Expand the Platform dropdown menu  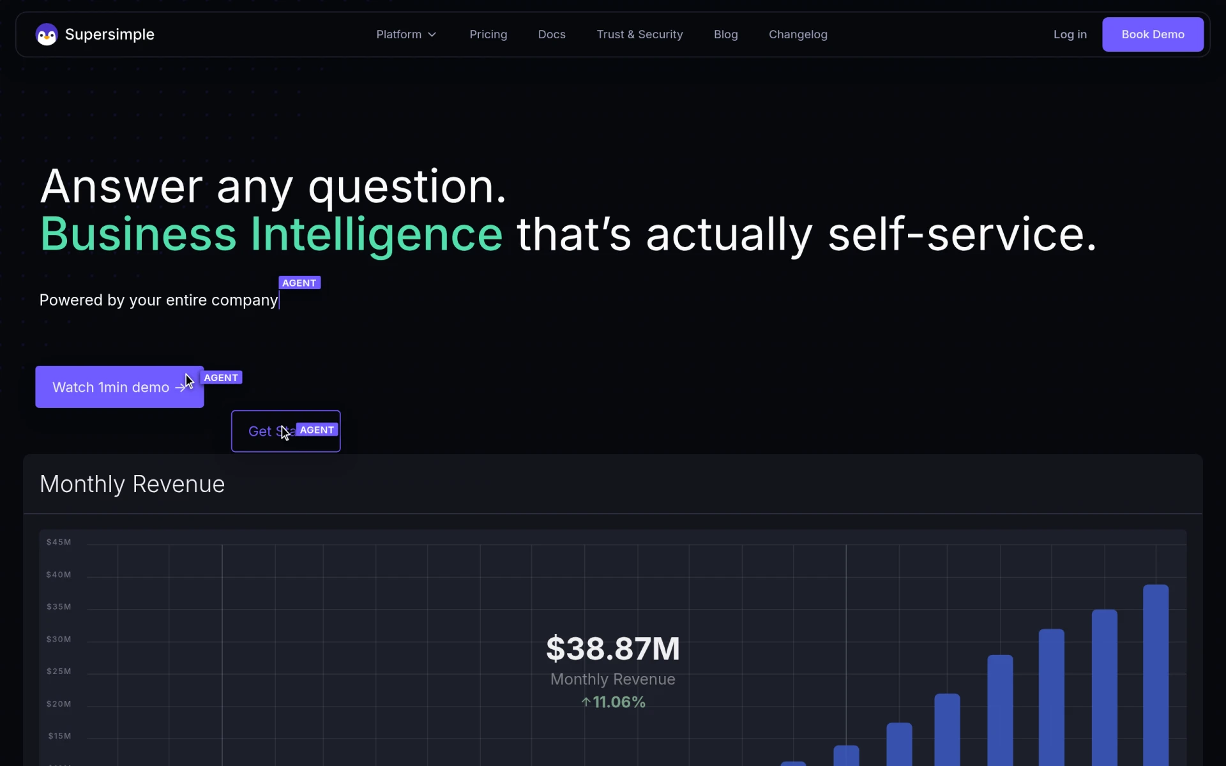406,34
